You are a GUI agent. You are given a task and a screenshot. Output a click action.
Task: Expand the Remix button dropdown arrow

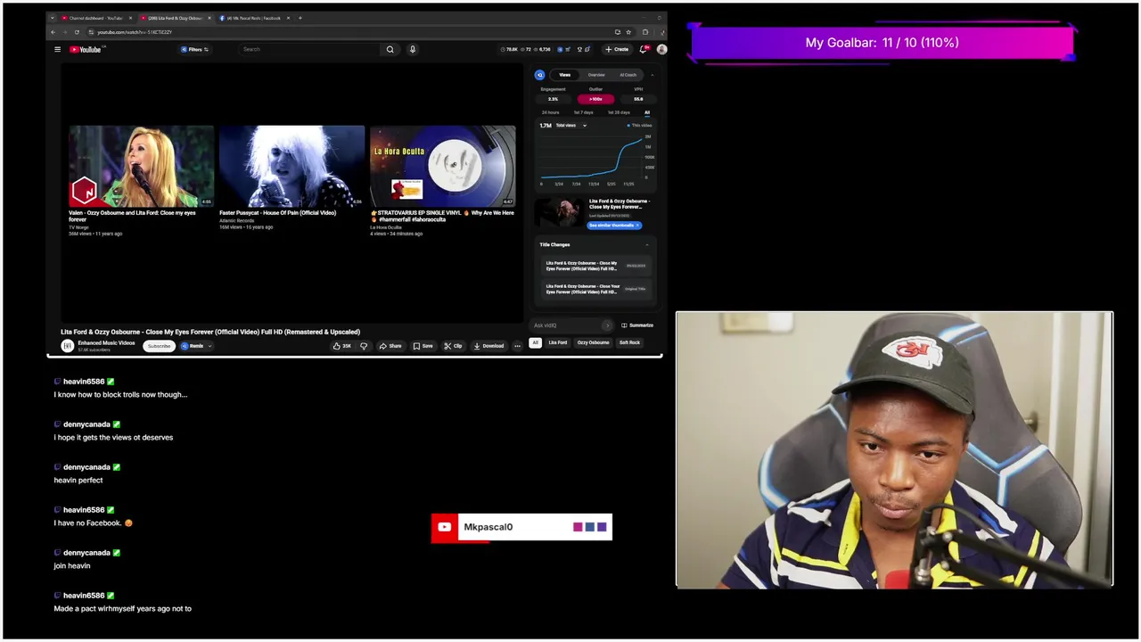click(x=209, y=346)
